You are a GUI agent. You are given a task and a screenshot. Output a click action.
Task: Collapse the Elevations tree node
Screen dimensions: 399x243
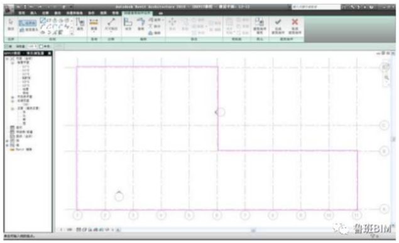tap(13, 108)
